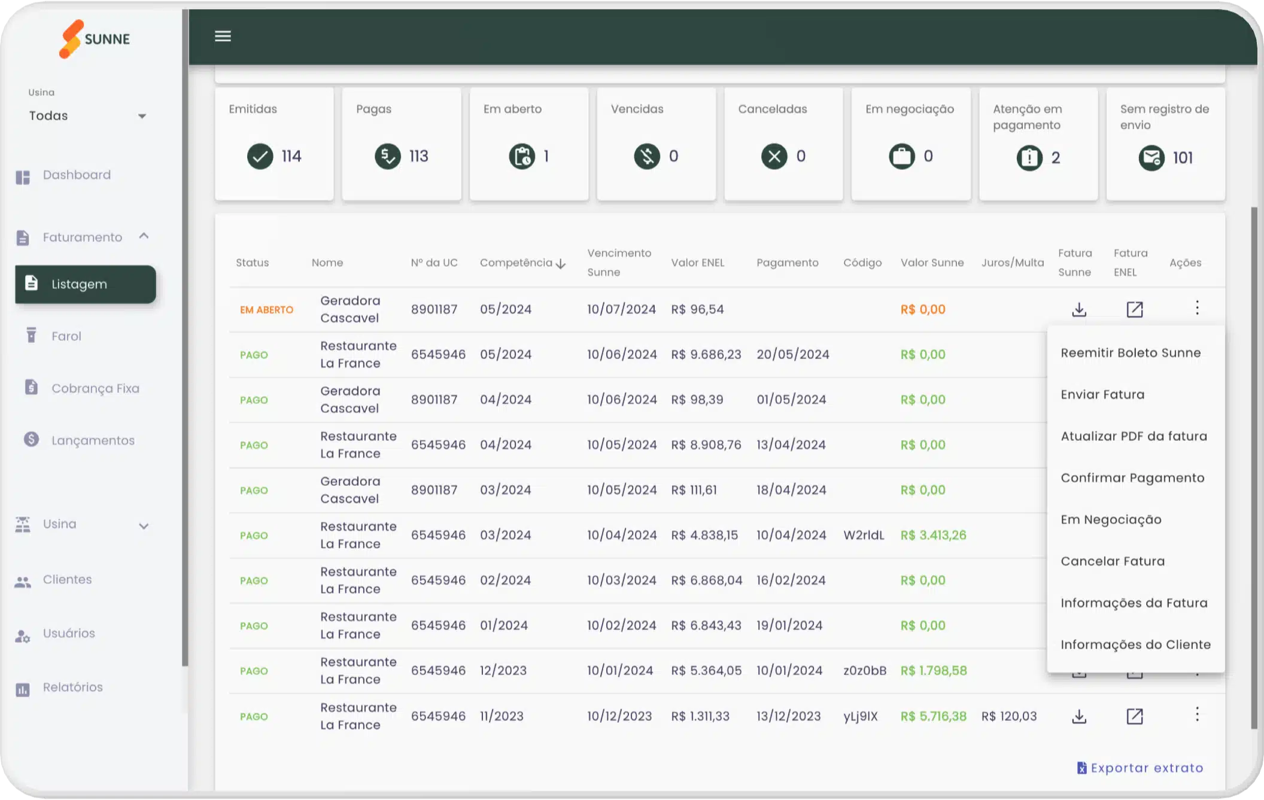Sort by Competência column arrow
The height and width of the screenshot is (800, 1264).
tap(561, 263)
